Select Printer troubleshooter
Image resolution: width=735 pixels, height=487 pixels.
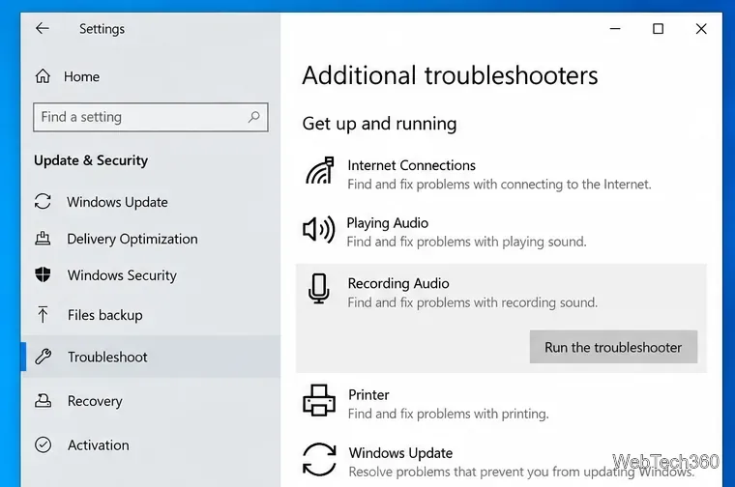click(368, 395)
